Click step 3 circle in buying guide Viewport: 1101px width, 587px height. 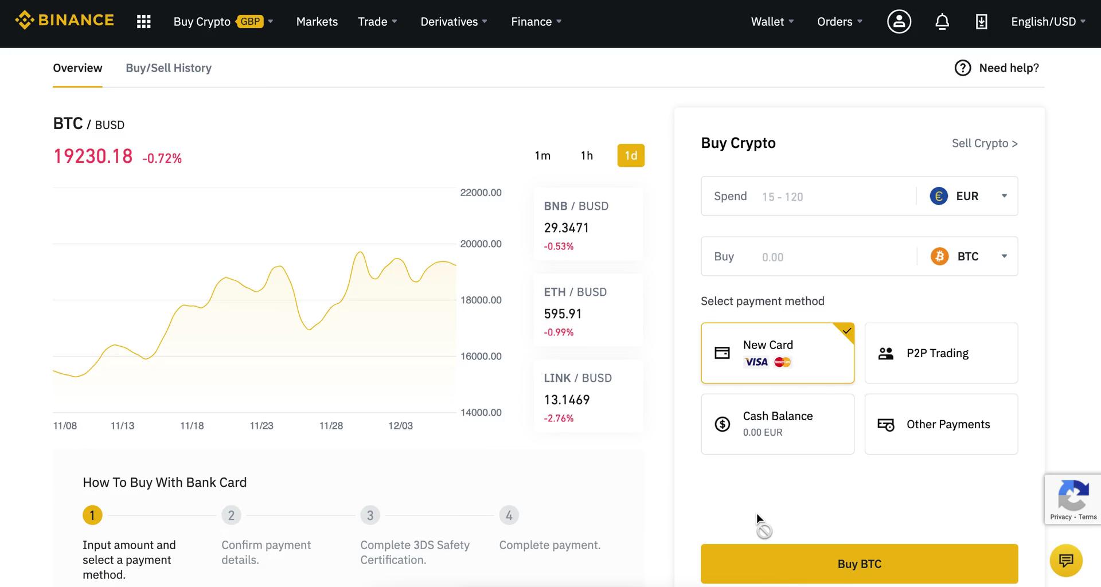coord(370,515)
